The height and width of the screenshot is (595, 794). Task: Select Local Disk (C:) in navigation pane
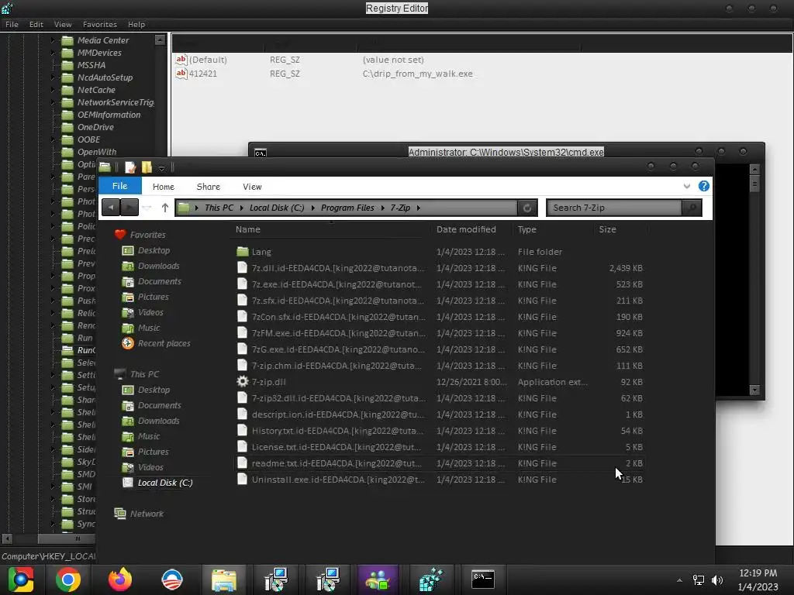(x=164, y=483)
